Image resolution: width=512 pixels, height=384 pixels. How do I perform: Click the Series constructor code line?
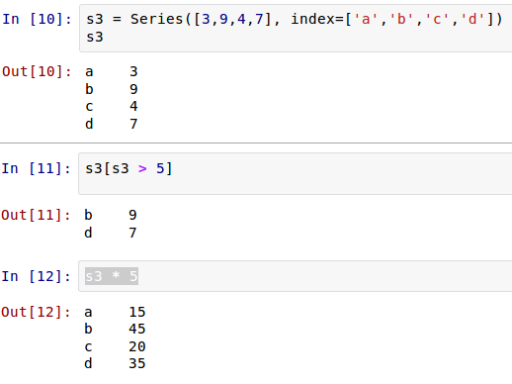click(x=295, y=19)
